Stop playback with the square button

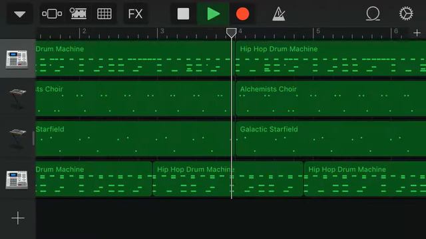(x=184, y=14)
